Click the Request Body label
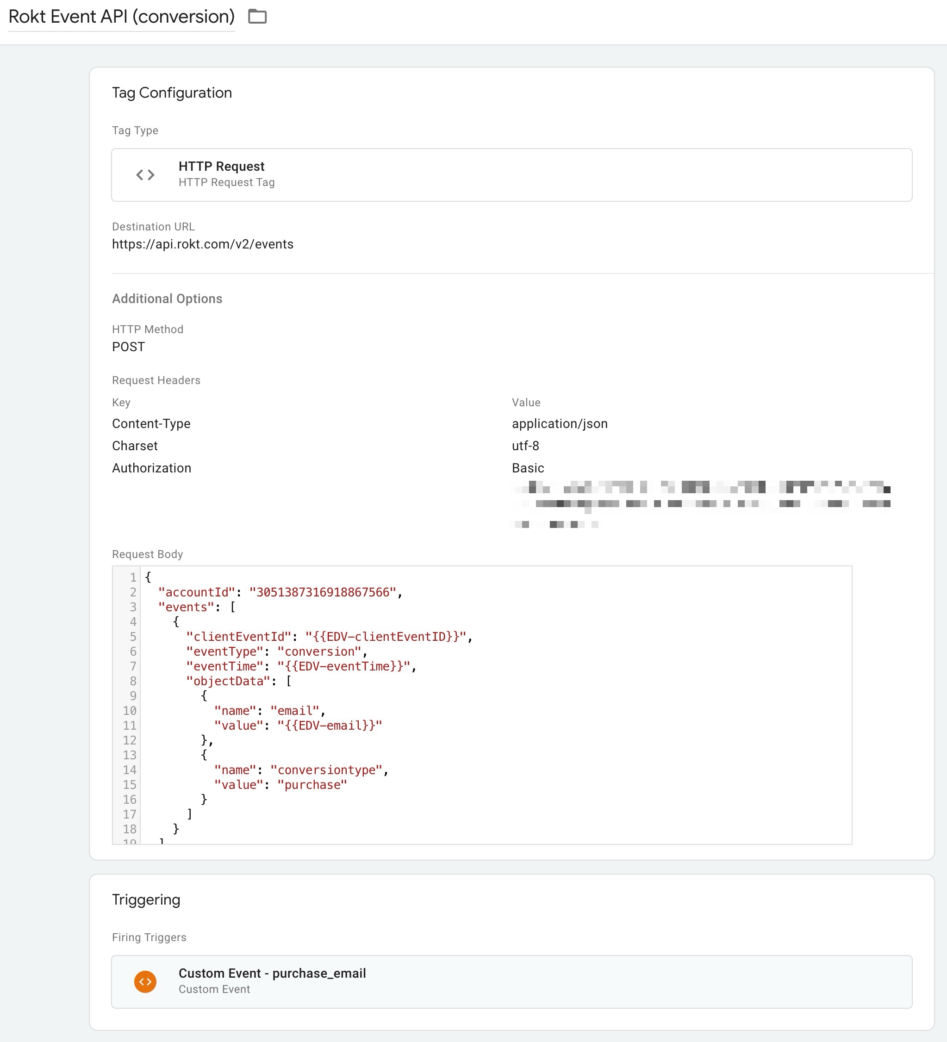The width and height of the screenshot is (947, 1042). (147, 554)
